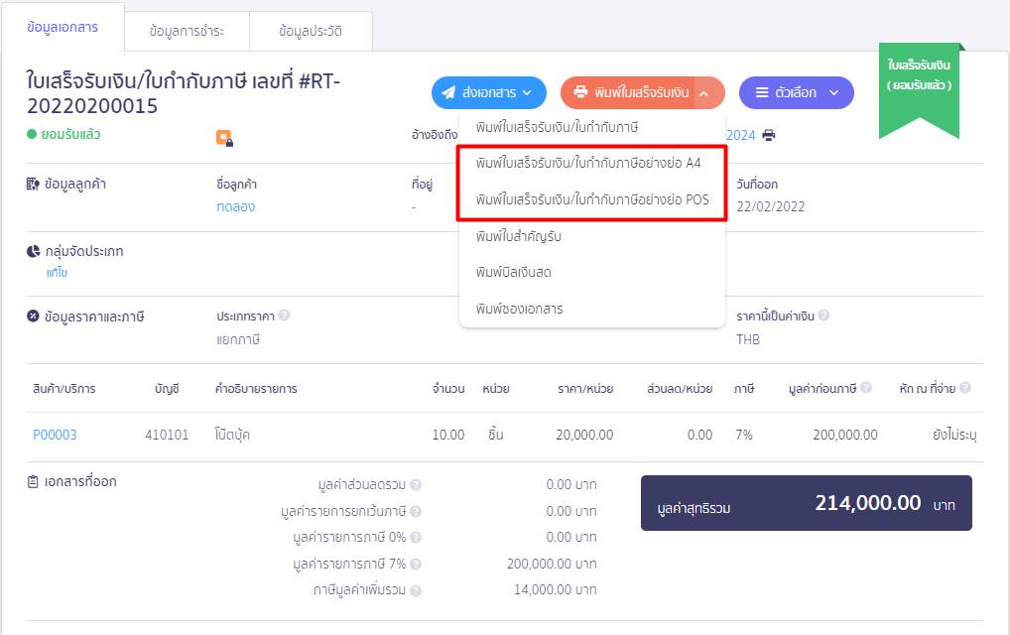Click the 10.00 quantity cell
The image size is (1010, 635).
[x=448, y=435]
